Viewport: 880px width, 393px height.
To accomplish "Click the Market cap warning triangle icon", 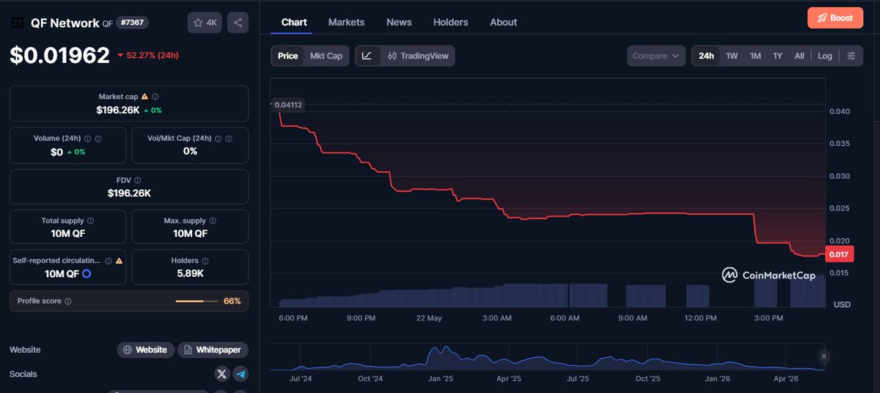I will pos(144,96).
